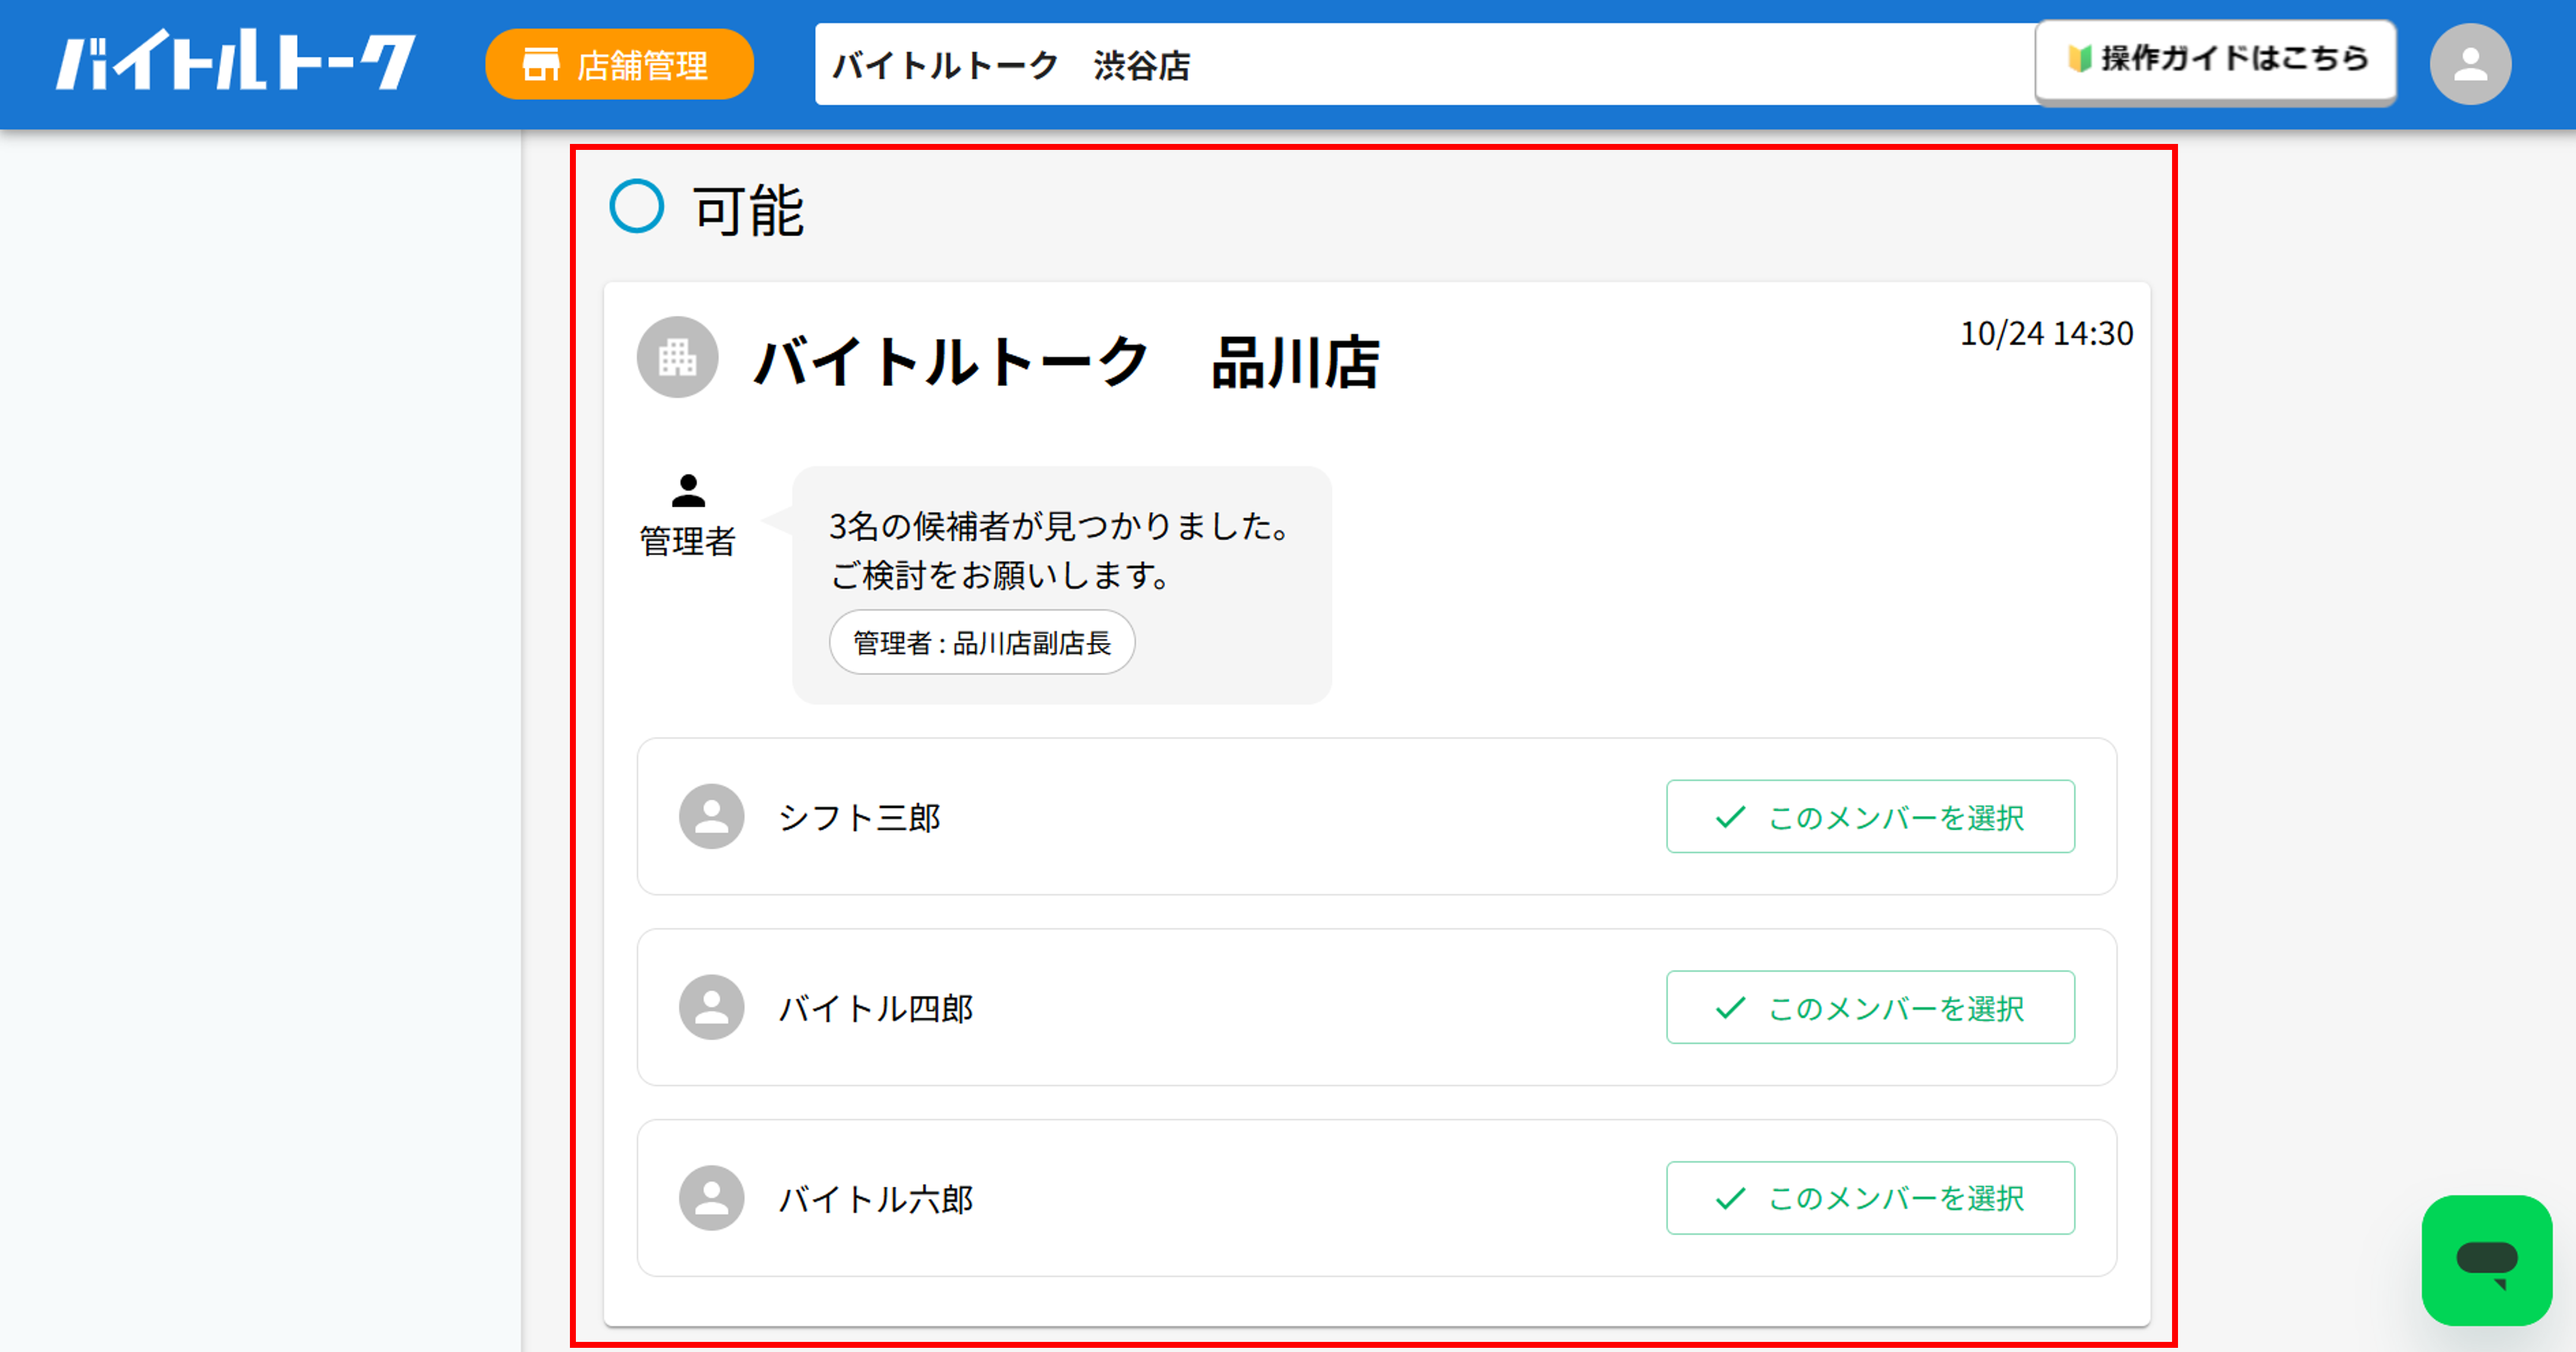Screen dimensions: 2576x1352
Task: Click the 可能 status label
Action: 748,210
